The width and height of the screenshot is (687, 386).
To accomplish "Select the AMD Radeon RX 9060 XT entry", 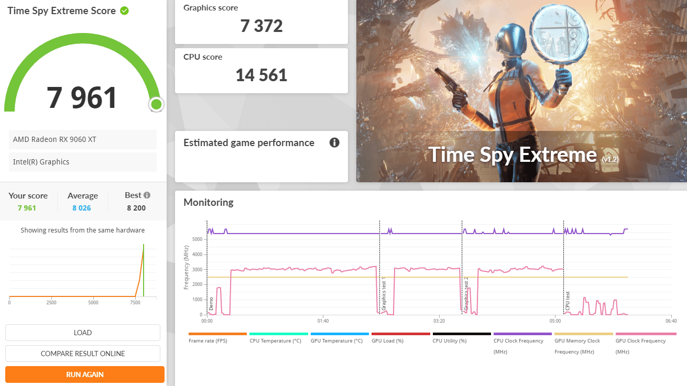I will [83, 140].
